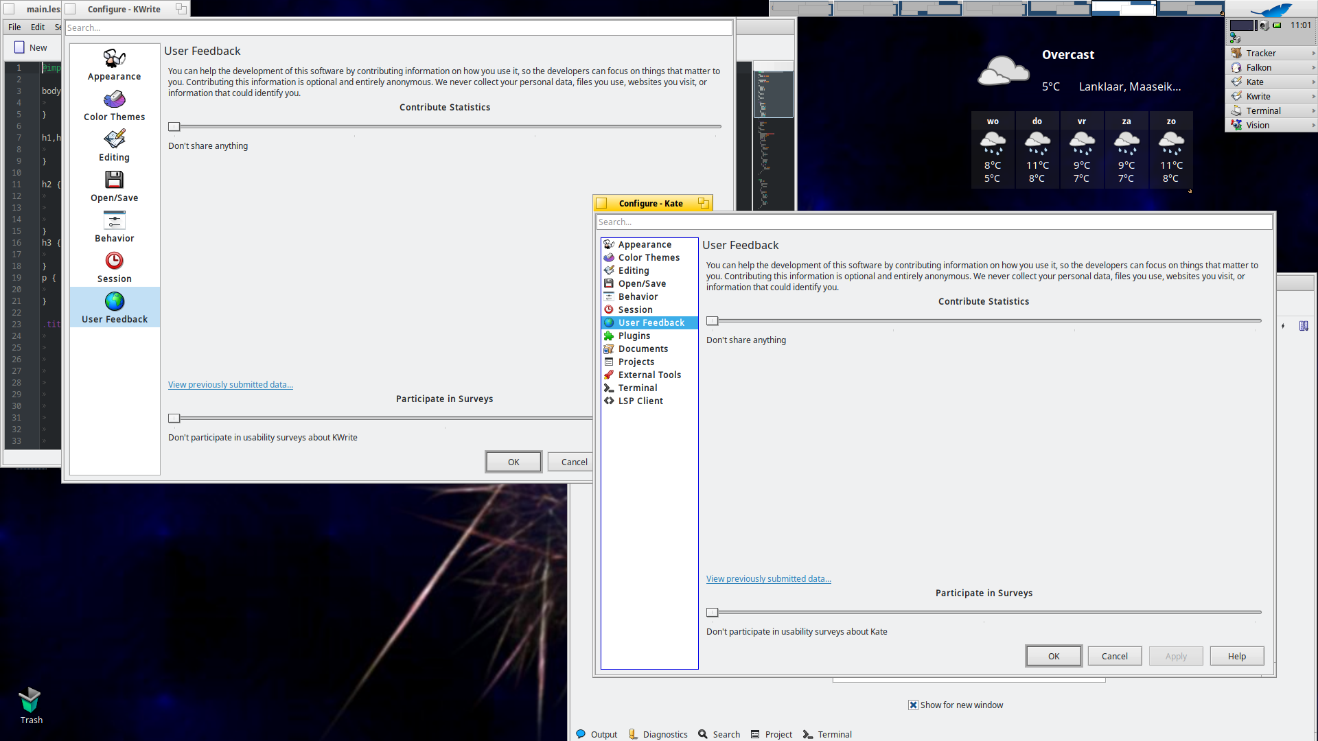Screen dimensions: 1318x741
Task: Select Projects in Kate config list
Action: tap(649, 362)
